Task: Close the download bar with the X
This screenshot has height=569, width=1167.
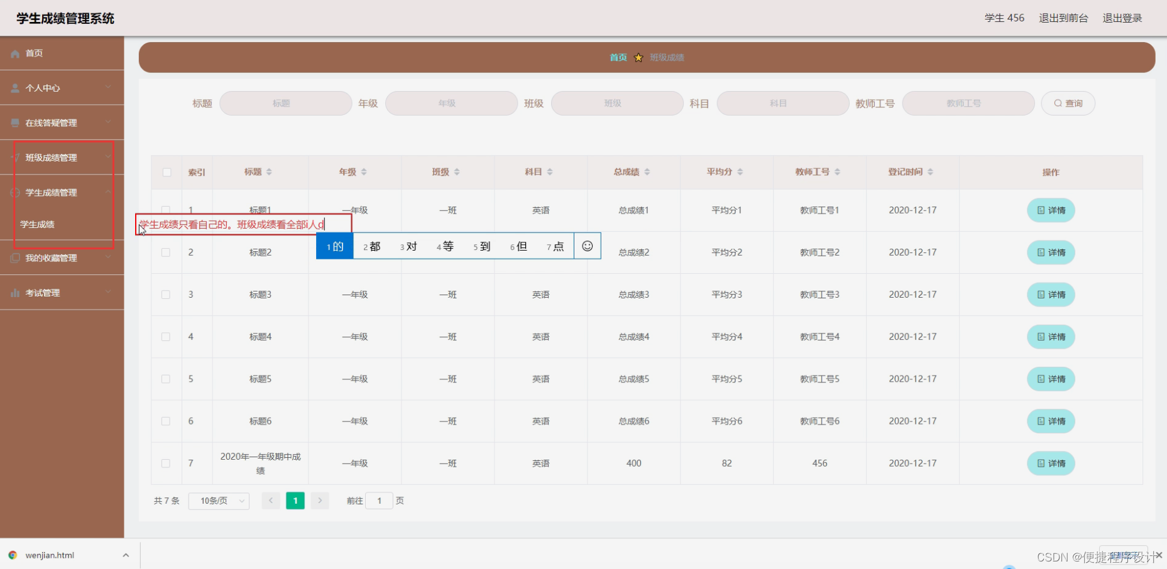Action: [x=1159, y=555]
